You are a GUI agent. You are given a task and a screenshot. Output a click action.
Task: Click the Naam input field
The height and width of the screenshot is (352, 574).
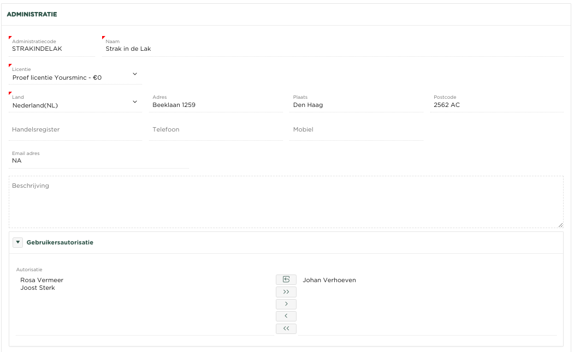point(332,49)
